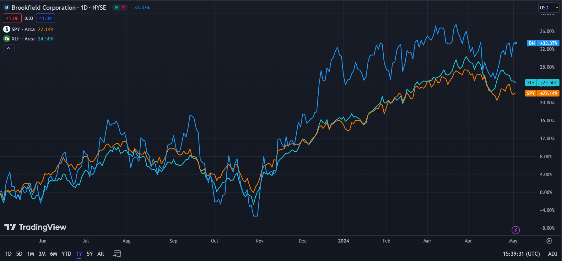Viewport: 562px width, 261px height.
Task: Click the red 41.06 sell price button
Action: click(x=12, y=18)
